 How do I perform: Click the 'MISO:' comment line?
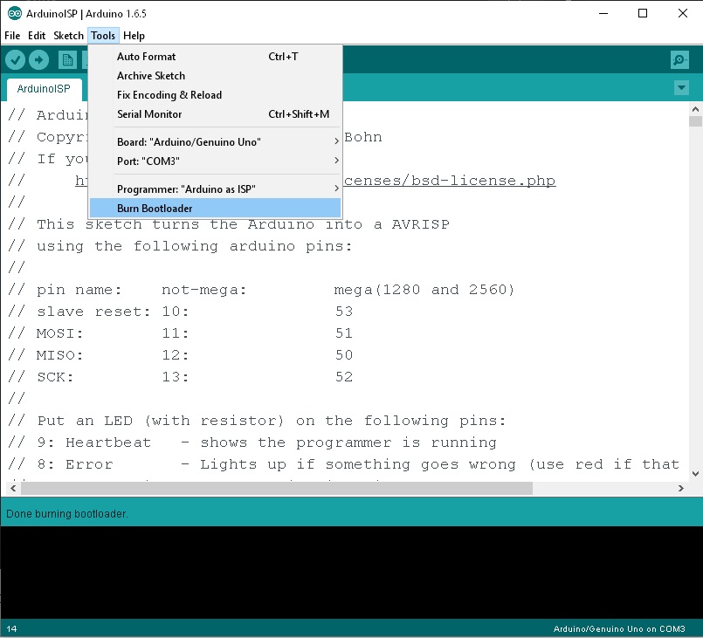click(180, 355)
